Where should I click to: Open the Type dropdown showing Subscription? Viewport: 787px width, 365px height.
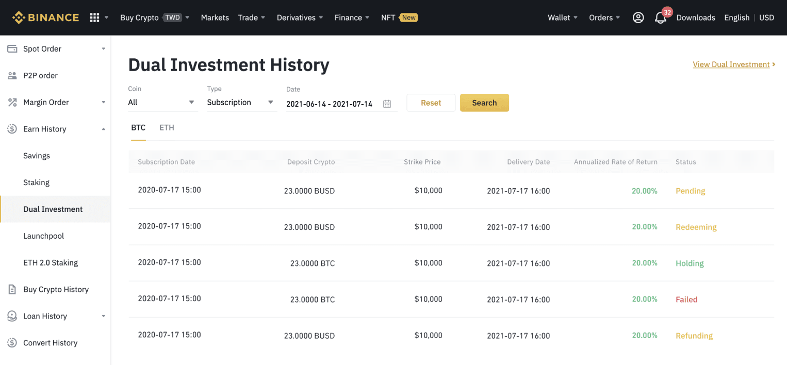point(241,102)
